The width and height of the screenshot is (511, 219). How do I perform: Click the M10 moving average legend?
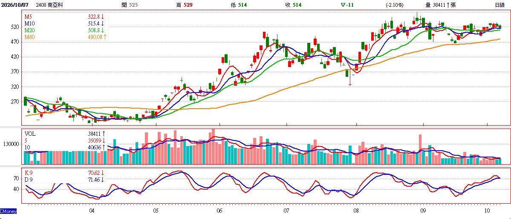[30, 23]
